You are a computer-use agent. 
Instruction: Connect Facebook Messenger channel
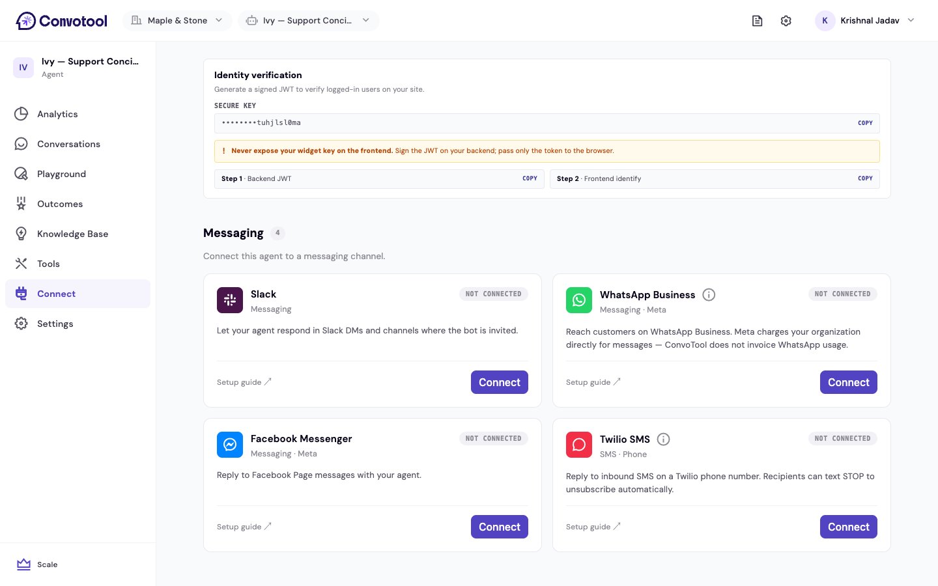[x=500, y=527]
